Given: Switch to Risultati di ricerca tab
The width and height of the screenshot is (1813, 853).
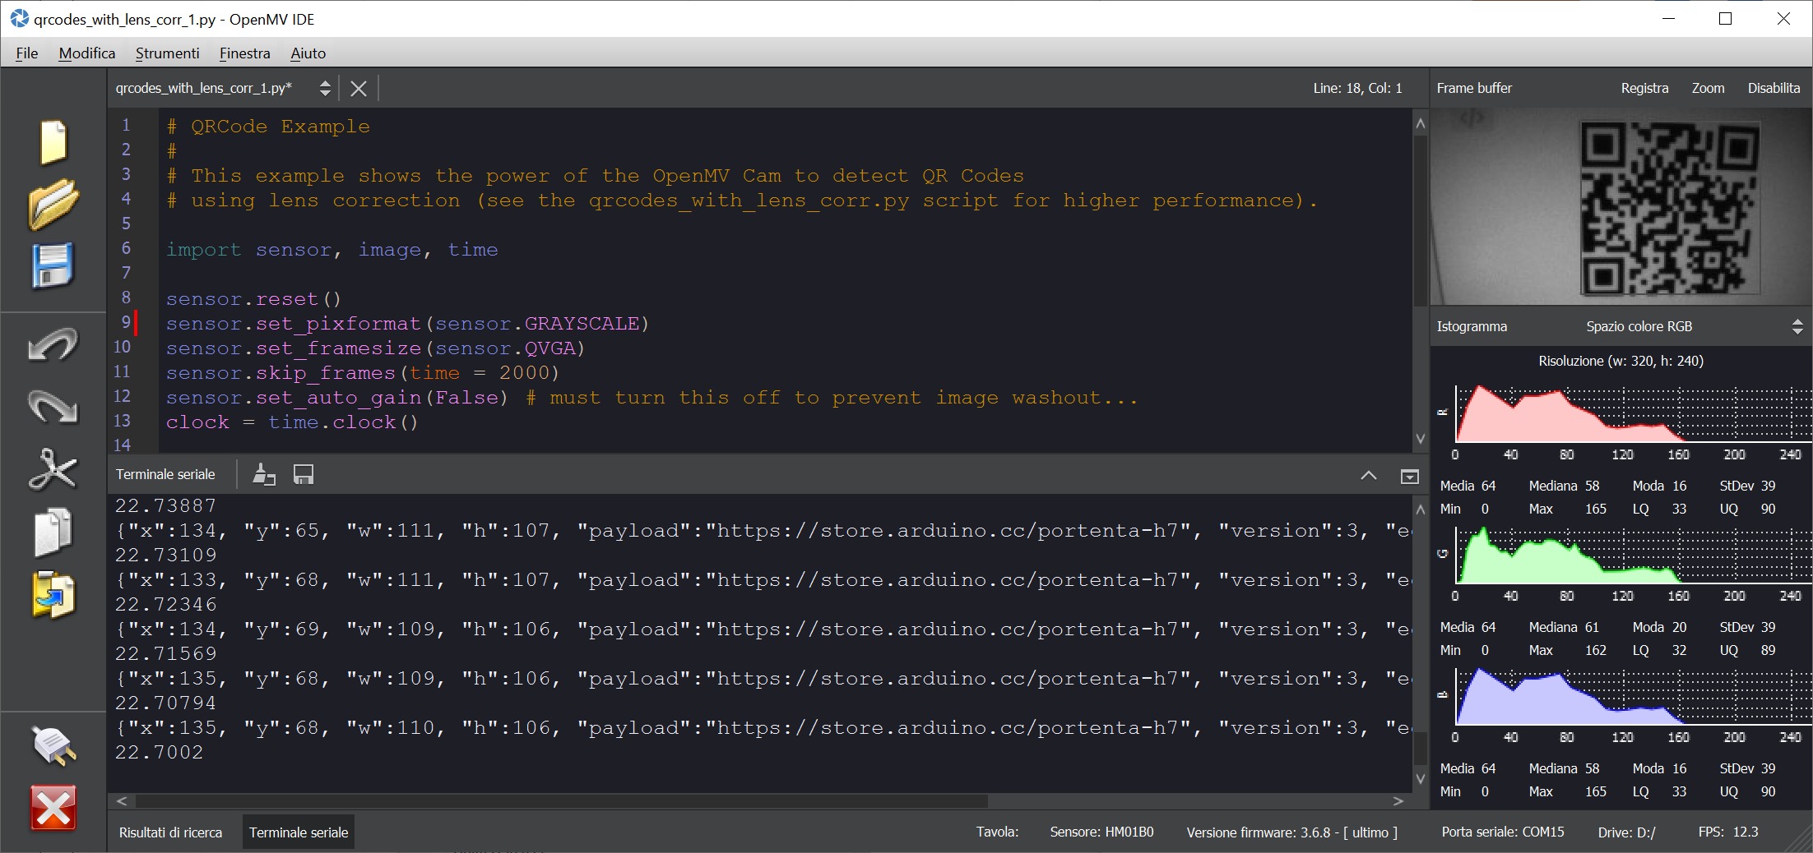Looking at the screenshot, I should coord(170,832).
